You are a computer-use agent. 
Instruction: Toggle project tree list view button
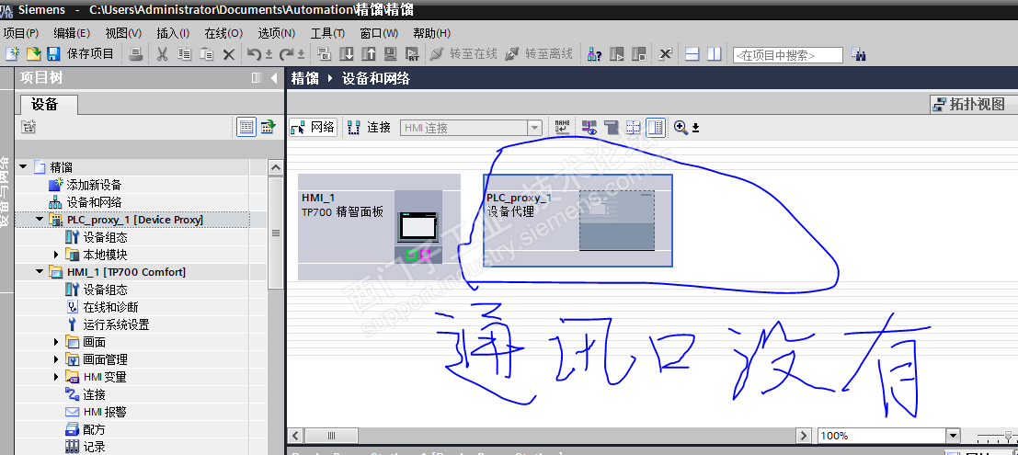click(x=246, y=127)
